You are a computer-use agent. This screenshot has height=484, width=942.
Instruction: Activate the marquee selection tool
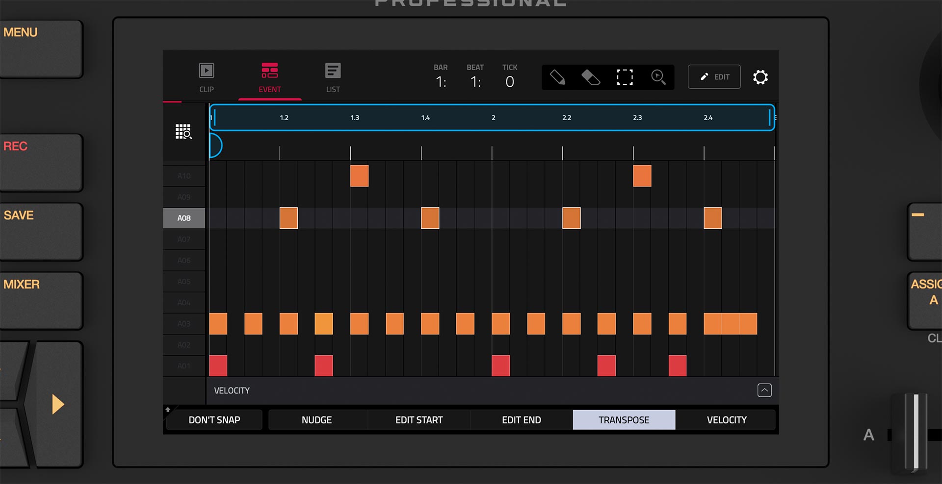pos(625,77)
